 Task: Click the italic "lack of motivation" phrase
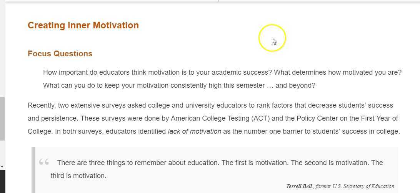click(194, 131)
